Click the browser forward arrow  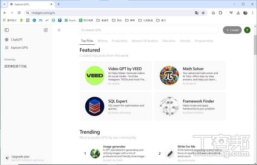point(12,13)
